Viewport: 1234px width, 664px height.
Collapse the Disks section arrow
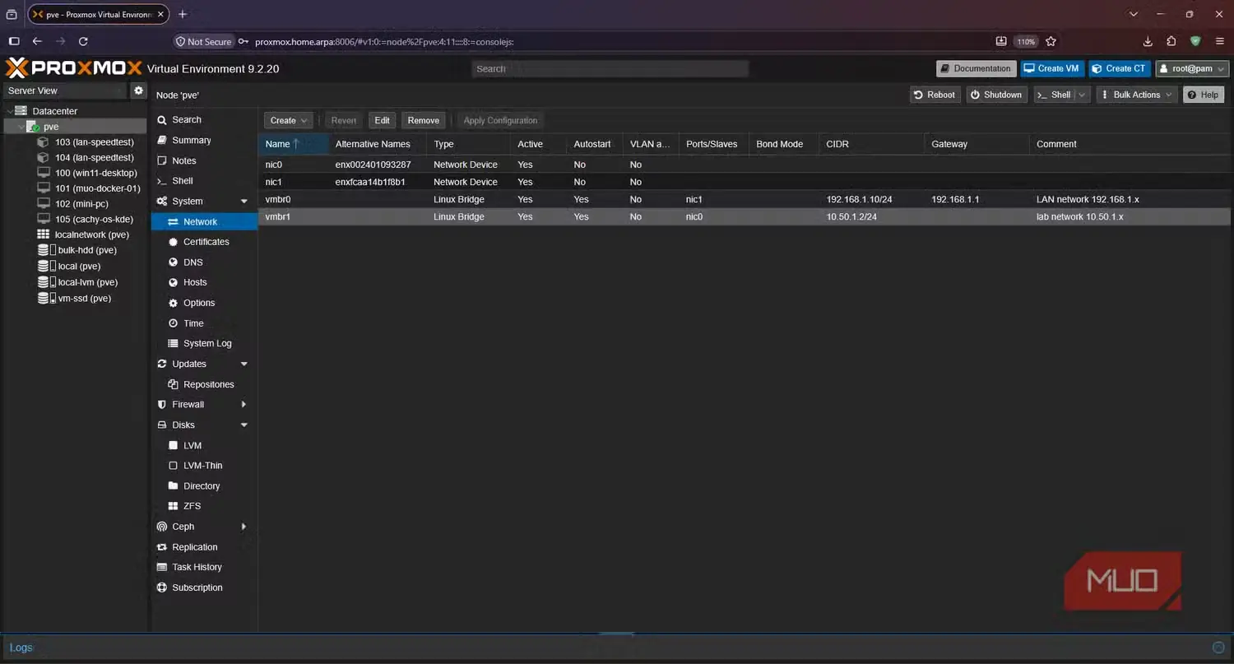[x=244, y=425]
